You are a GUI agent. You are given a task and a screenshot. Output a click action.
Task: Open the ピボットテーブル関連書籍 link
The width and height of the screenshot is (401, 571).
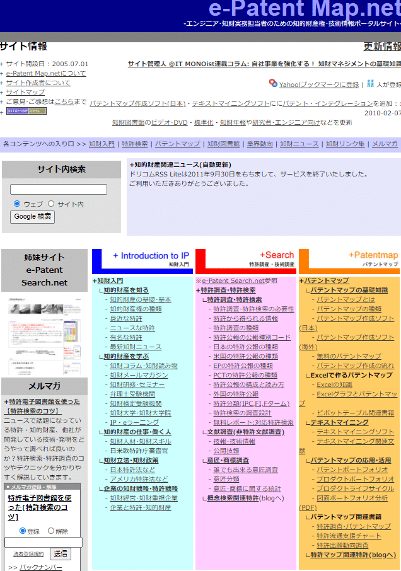355,413
